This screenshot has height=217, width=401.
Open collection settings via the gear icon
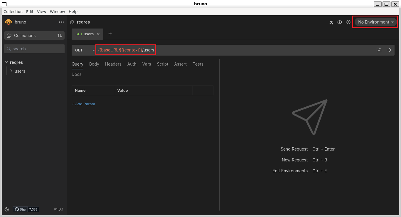[348, 22]
